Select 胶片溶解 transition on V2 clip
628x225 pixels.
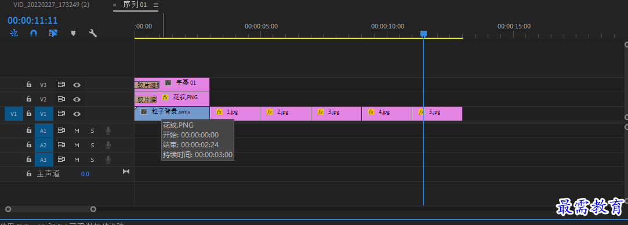[x=146, y=100]
